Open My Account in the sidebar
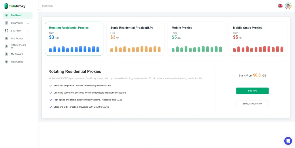Viewport: 295px width, 148px height. (18, 54)
